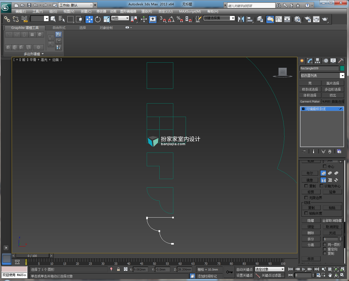Click the Mirror tool in main toolbar
This screenshot has width=349, height=281.
(x=241, y=19)
